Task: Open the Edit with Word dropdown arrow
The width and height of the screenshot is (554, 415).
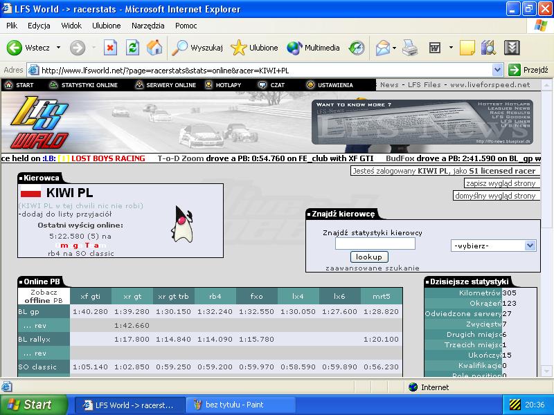Action: pos(451,47)
